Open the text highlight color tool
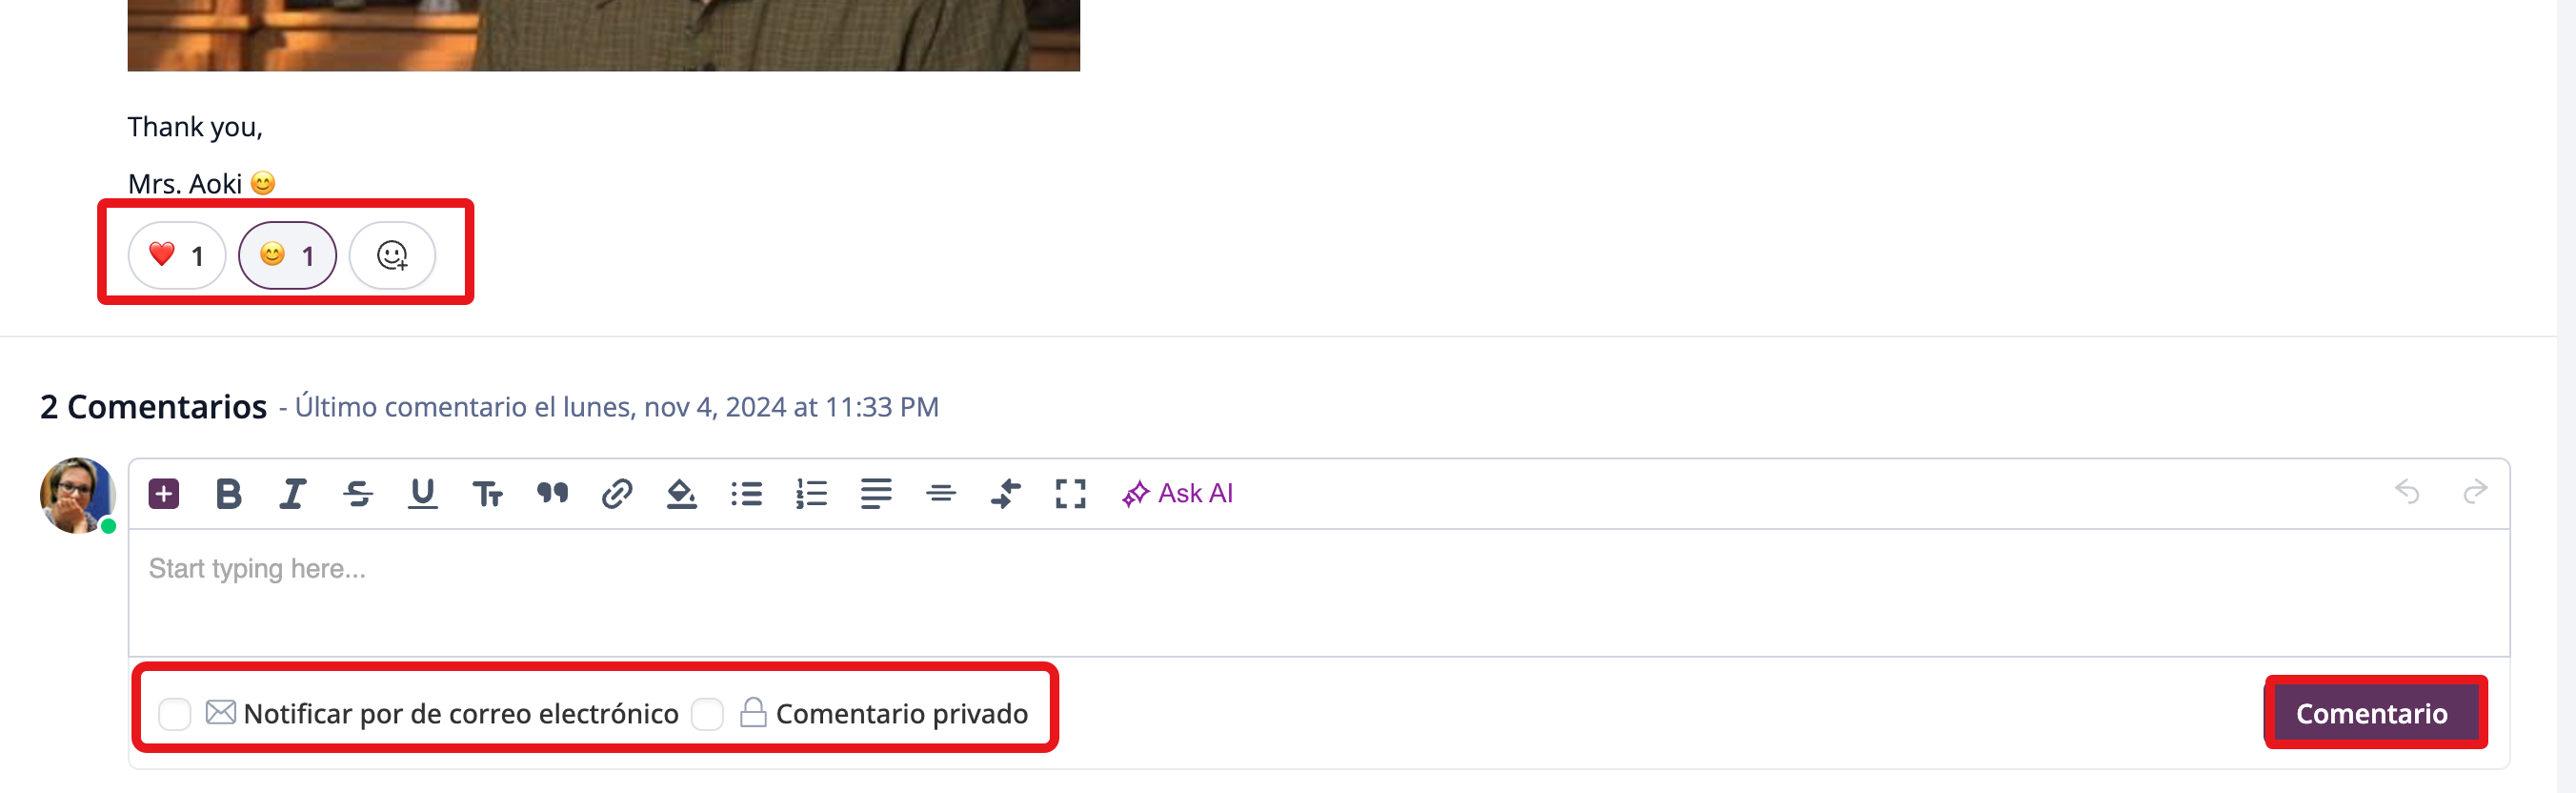This screenshot has height=793, width=2576. [x=682, y=494]
